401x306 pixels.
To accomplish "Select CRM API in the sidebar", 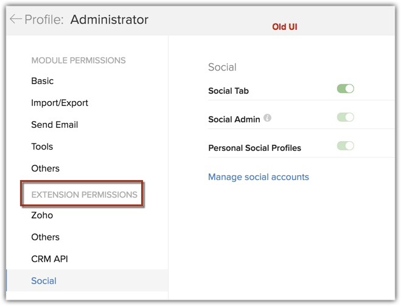I will click(49, 259).
